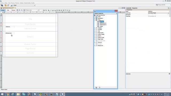The image size is (171, 96).
Task: Open Internet Explorer from the taskbar
Action: point(13,94)
